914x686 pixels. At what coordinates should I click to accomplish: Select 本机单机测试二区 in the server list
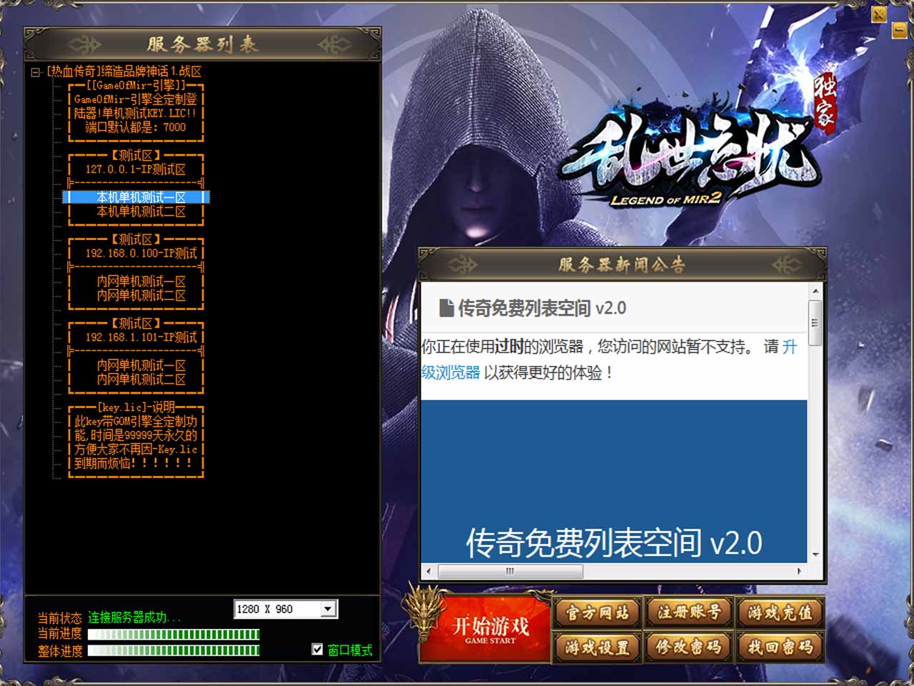(x=141, y=212)
